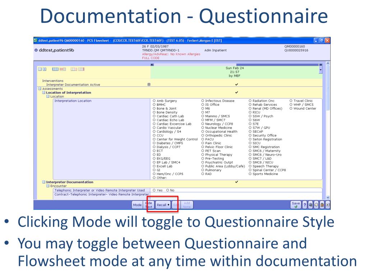Click the globe reference icon in bottom bar
Viewport: 368px width, 276px height.
click(310, 205)
